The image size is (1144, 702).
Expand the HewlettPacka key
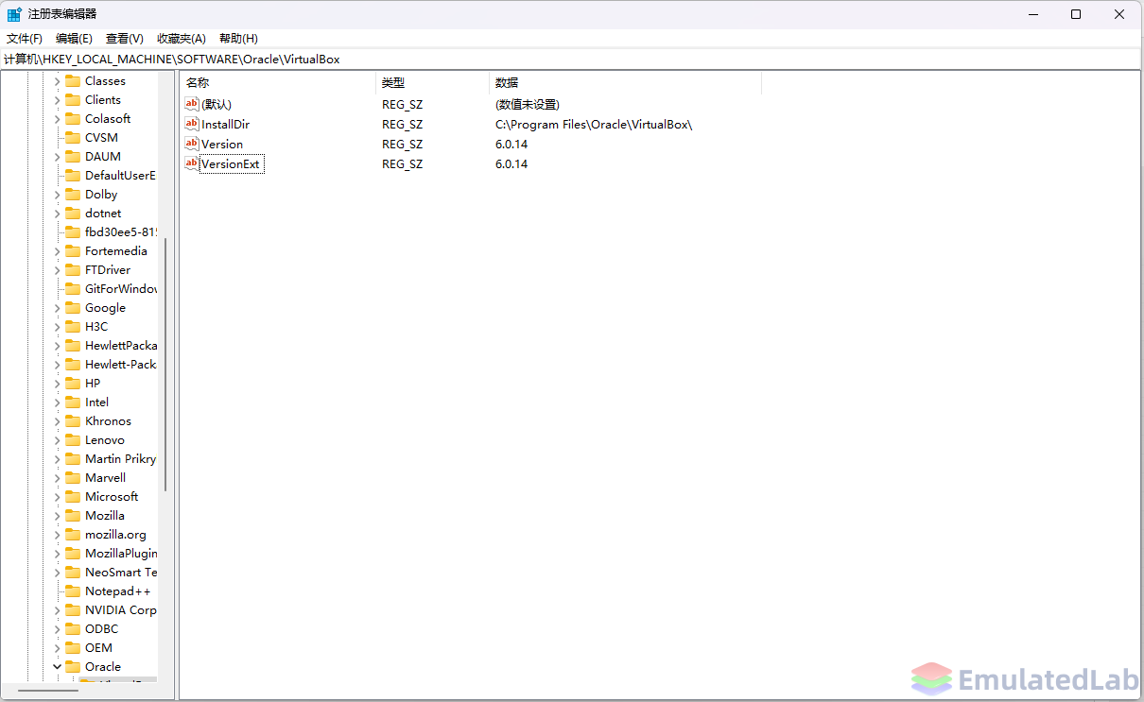point(57,346)
